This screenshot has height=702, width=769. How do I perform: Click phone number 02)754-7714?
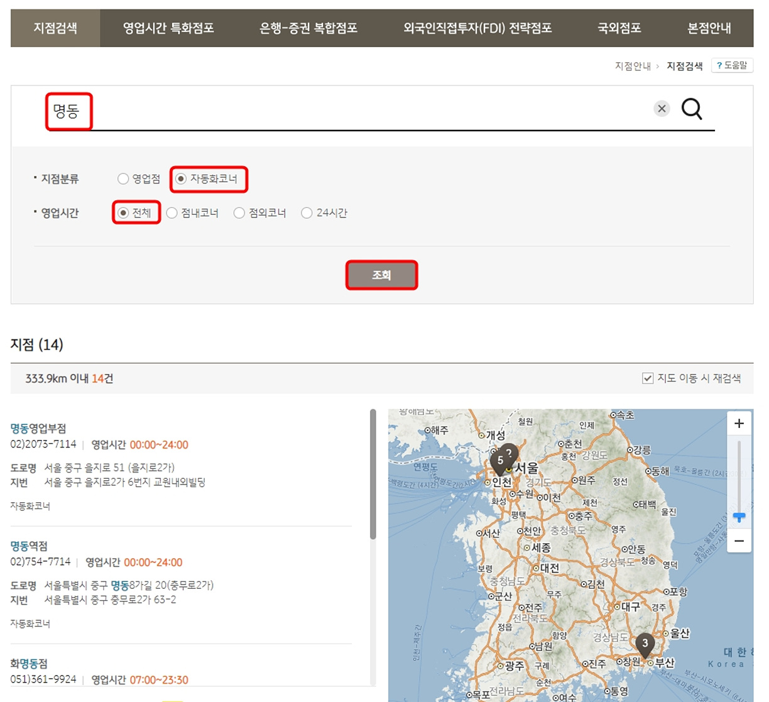[40, 562]
